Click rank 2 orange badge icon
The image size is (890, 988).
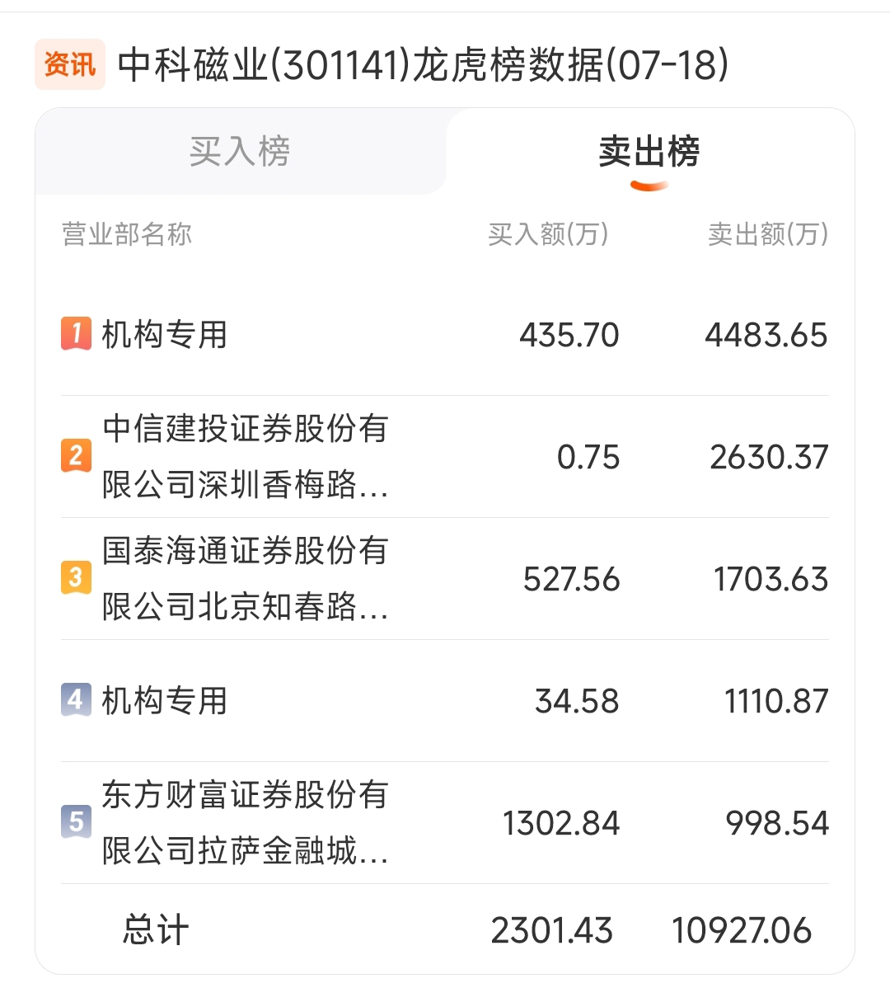coord(76,456)
